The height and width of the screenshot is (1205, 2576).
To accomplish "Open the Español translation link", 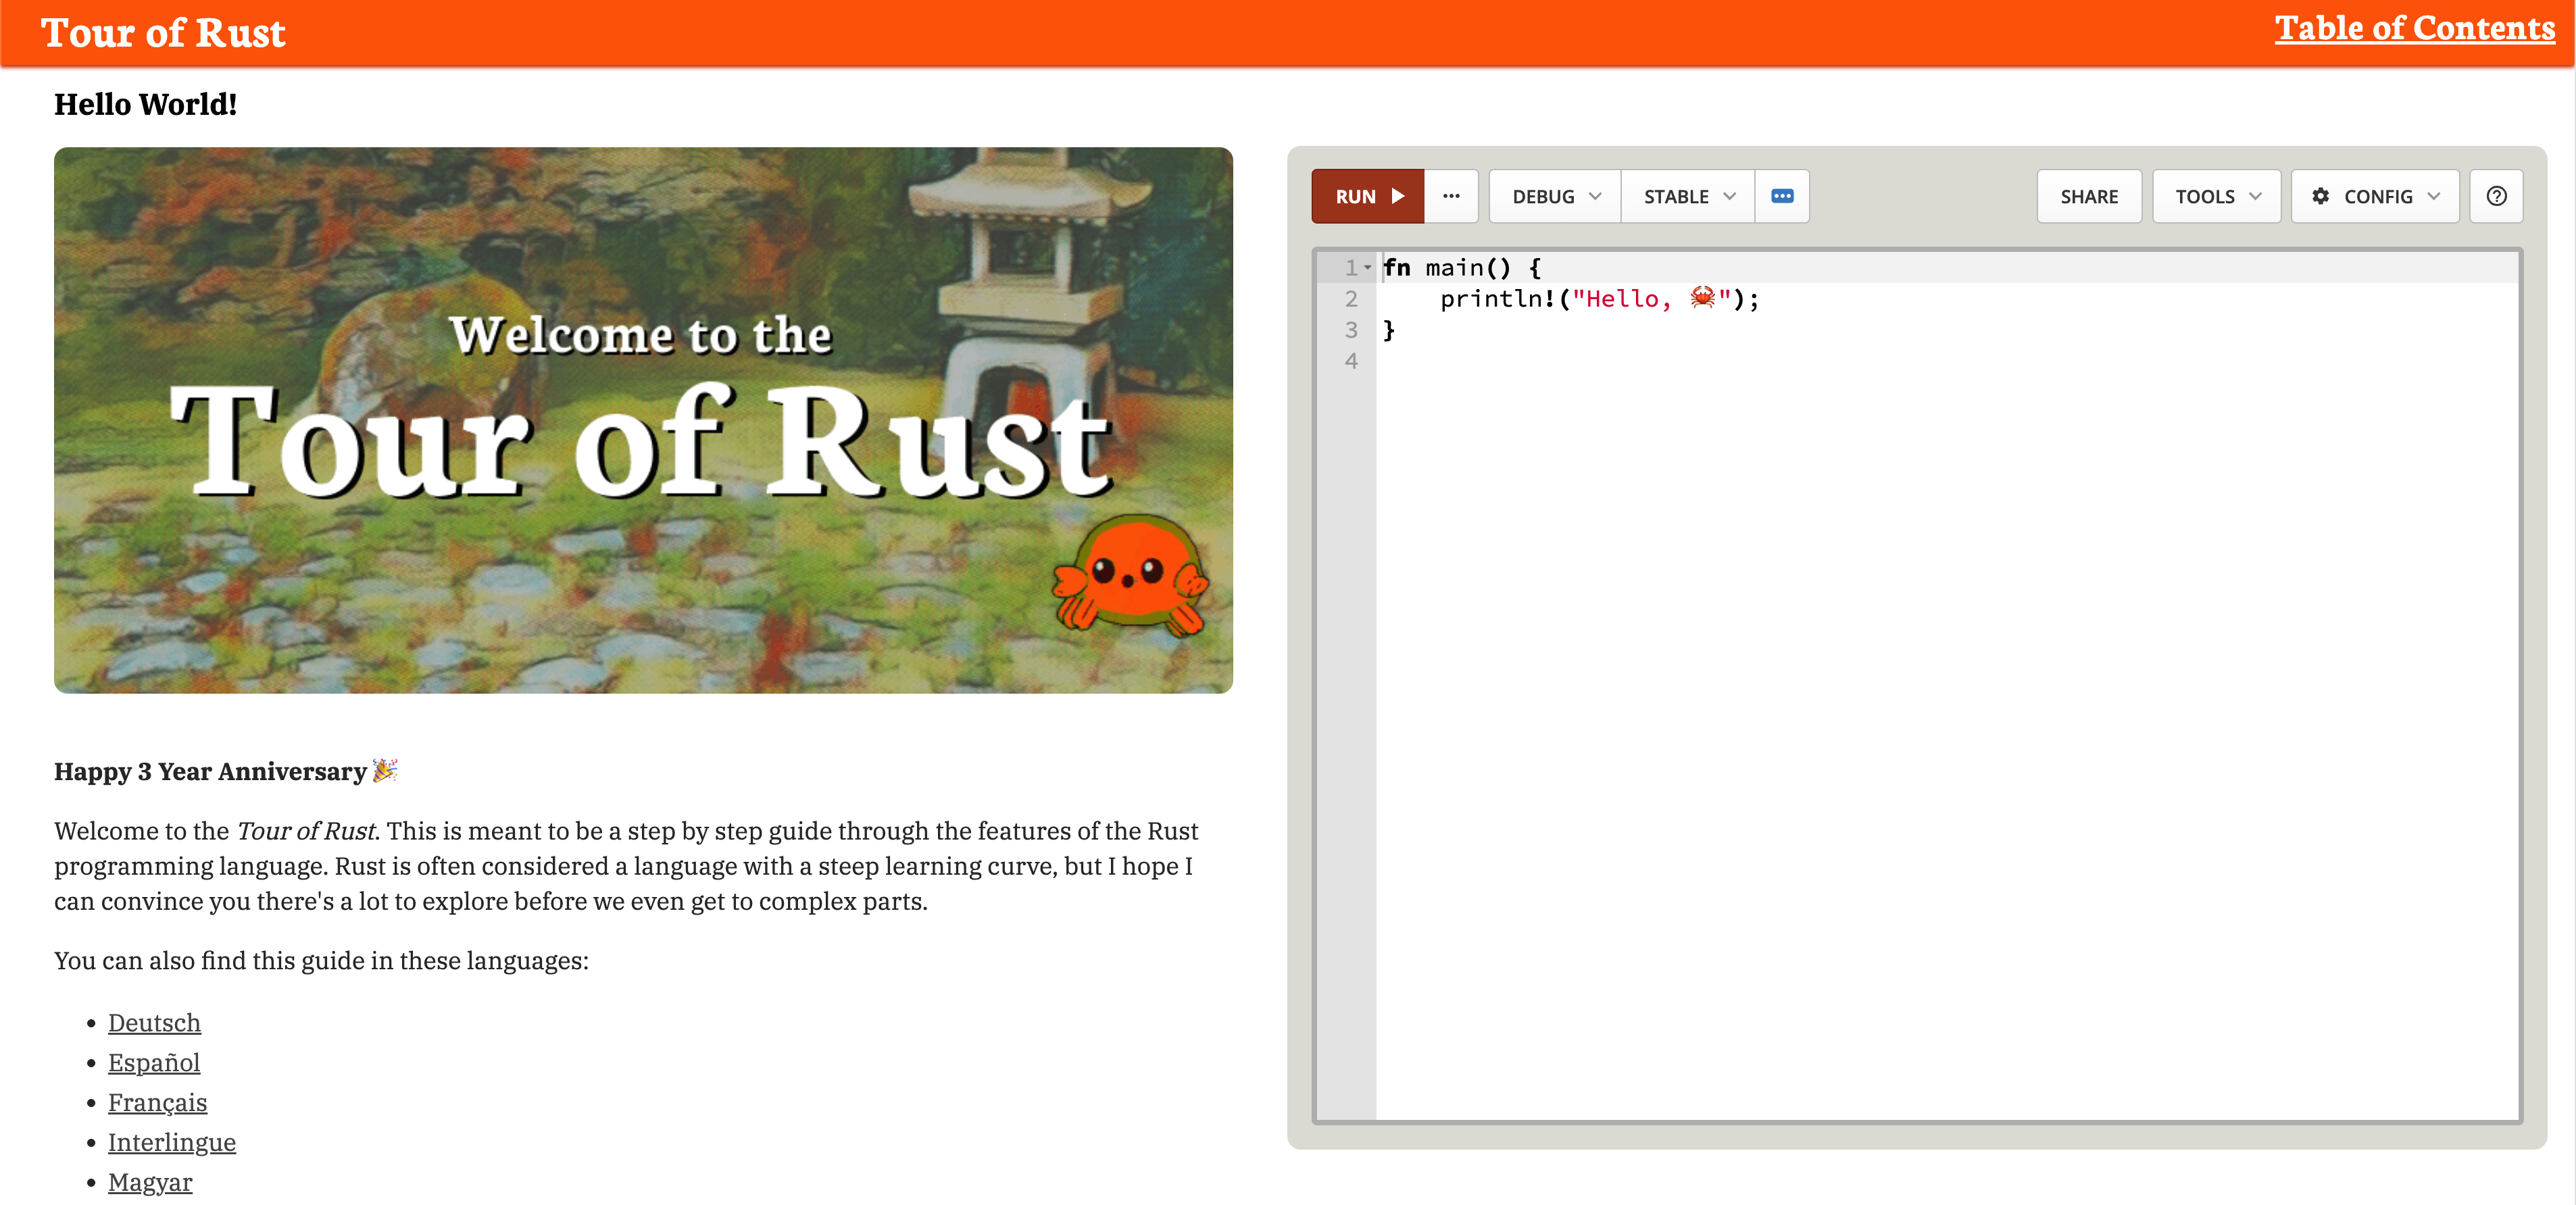I will [154, 1063].
